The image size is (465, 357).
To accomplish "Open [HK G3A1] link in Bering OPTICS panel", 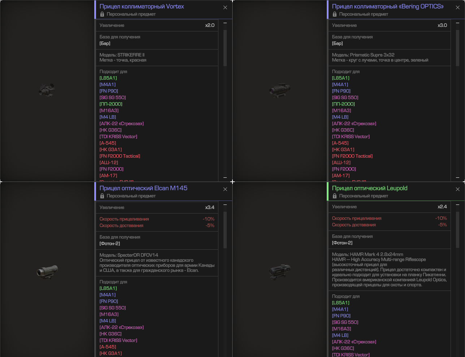I will (x=343, y=150).
